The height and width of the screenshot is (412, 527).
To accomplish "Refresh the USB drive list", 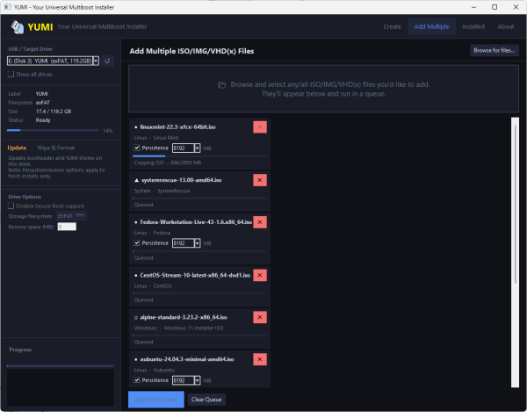I will 107,61.
